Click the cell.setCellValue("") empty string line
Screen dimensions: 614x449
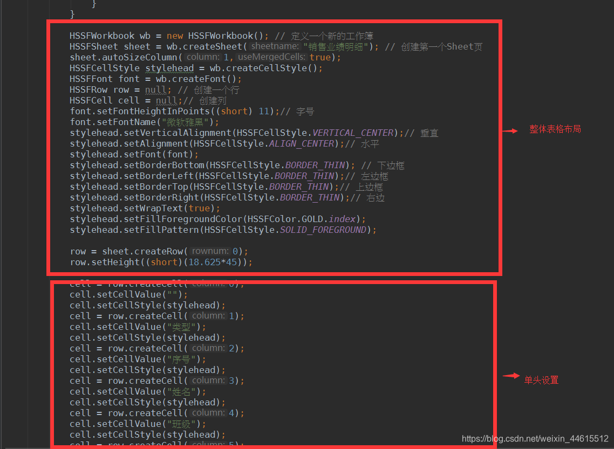click(129, 294)
